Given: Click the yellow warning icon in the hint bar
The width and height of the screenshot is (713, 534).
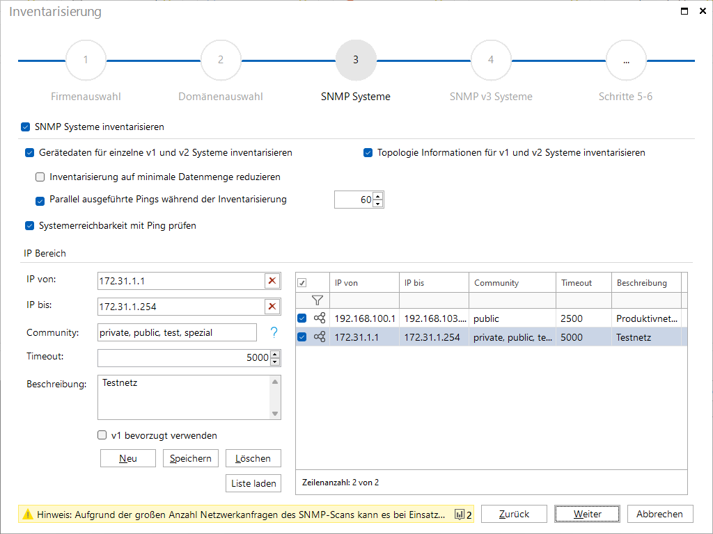Looking at the screenshot, I should pyautogui.click(x=28, y=515).
